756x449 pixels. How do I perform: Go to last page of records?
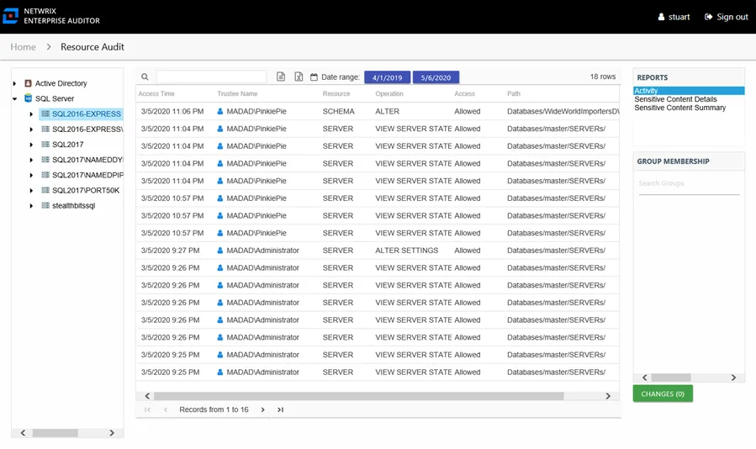280,409
